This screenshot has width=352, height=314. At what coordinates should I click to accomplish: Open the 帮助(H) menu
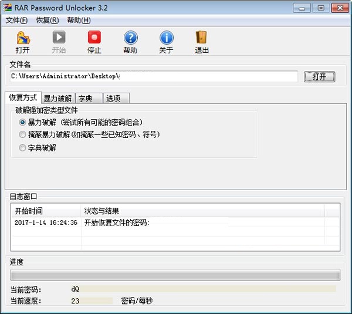[x=79, y=21]
